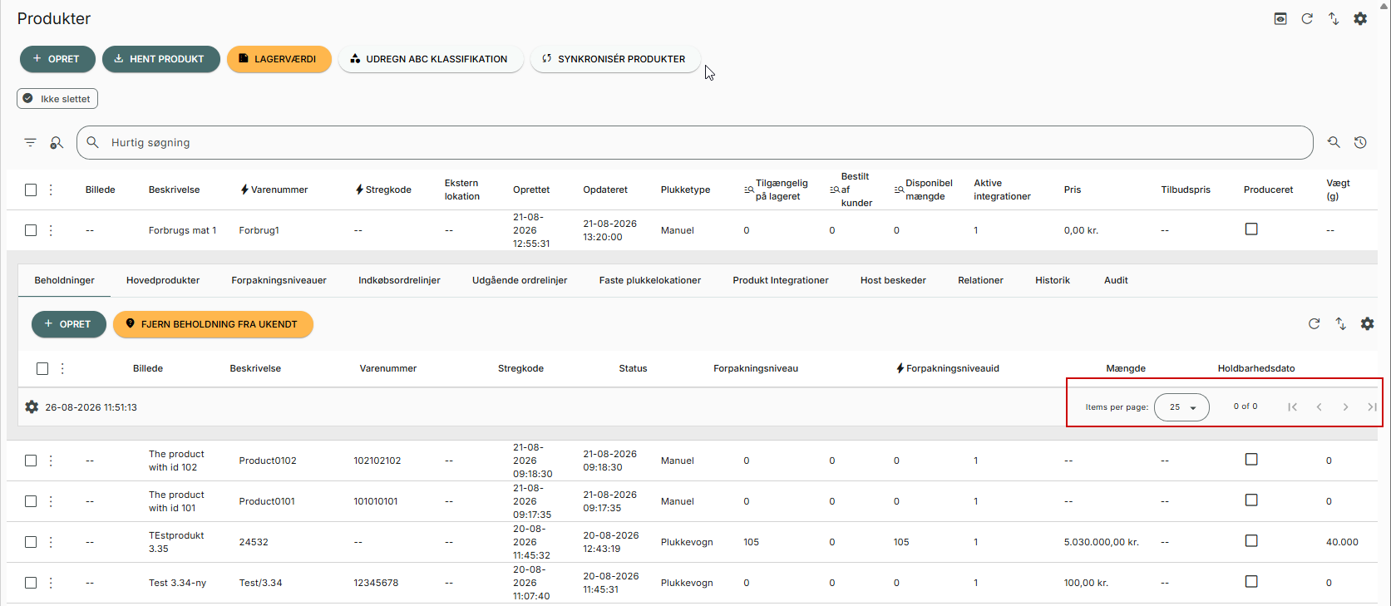
Task: Click the page scrollbar up arrow
Action: click(1384, 5)
